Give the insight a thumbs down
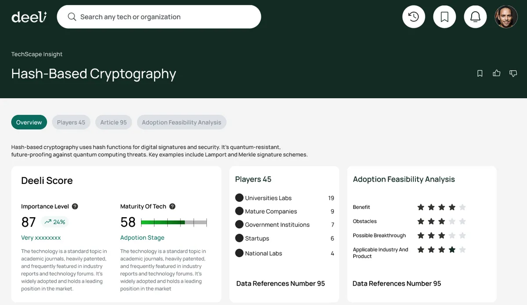 [513, 73]
